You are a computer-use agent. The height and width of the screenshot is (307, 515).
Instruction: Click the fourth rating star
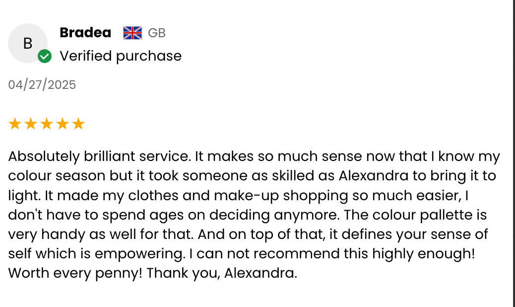(63, 124)
